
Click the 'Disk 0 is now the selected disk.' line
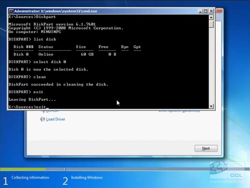tap(48, 69)
